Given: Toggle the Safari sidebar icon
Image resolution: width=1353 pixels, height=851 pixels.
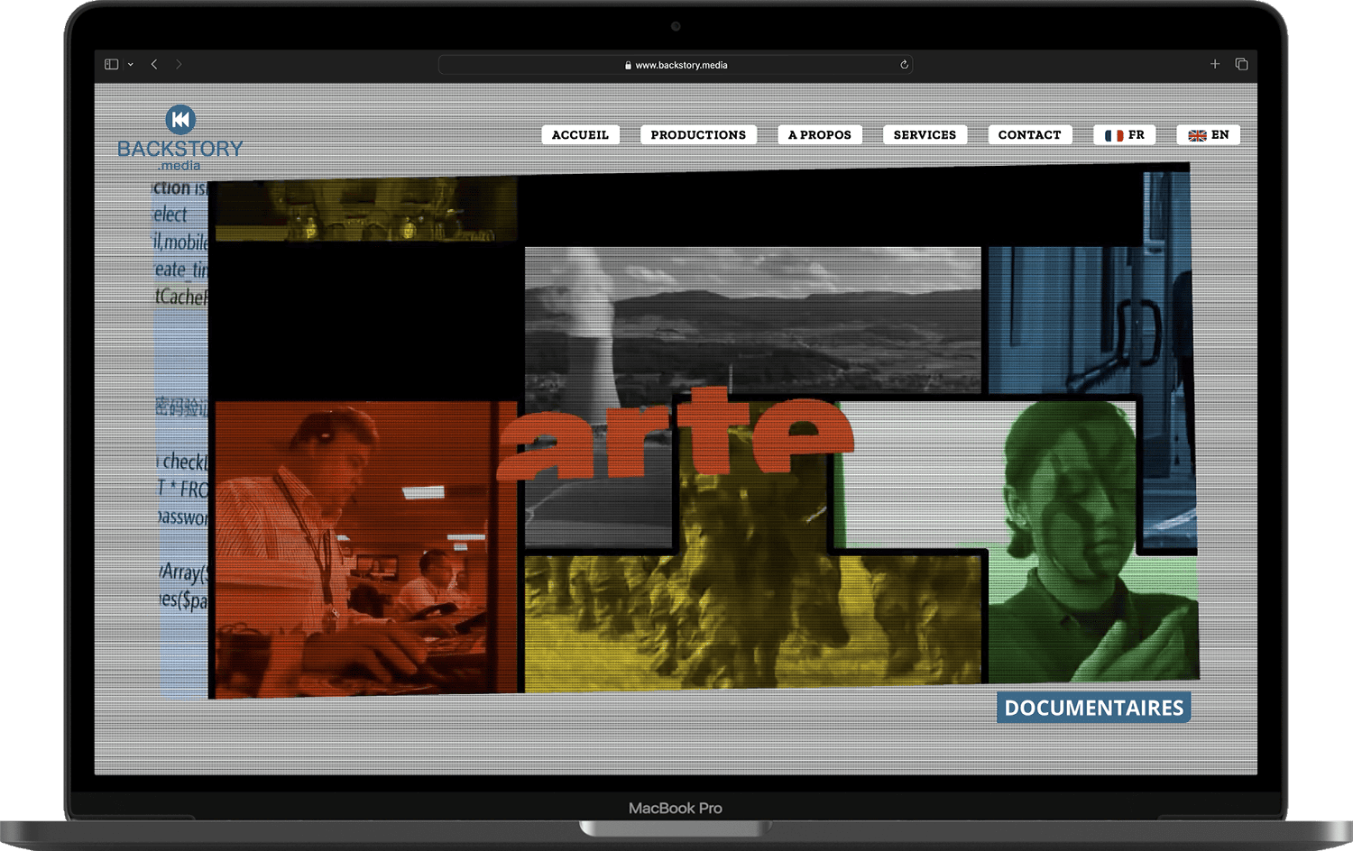Looking at the screenshot, I should tap(112, 64).
